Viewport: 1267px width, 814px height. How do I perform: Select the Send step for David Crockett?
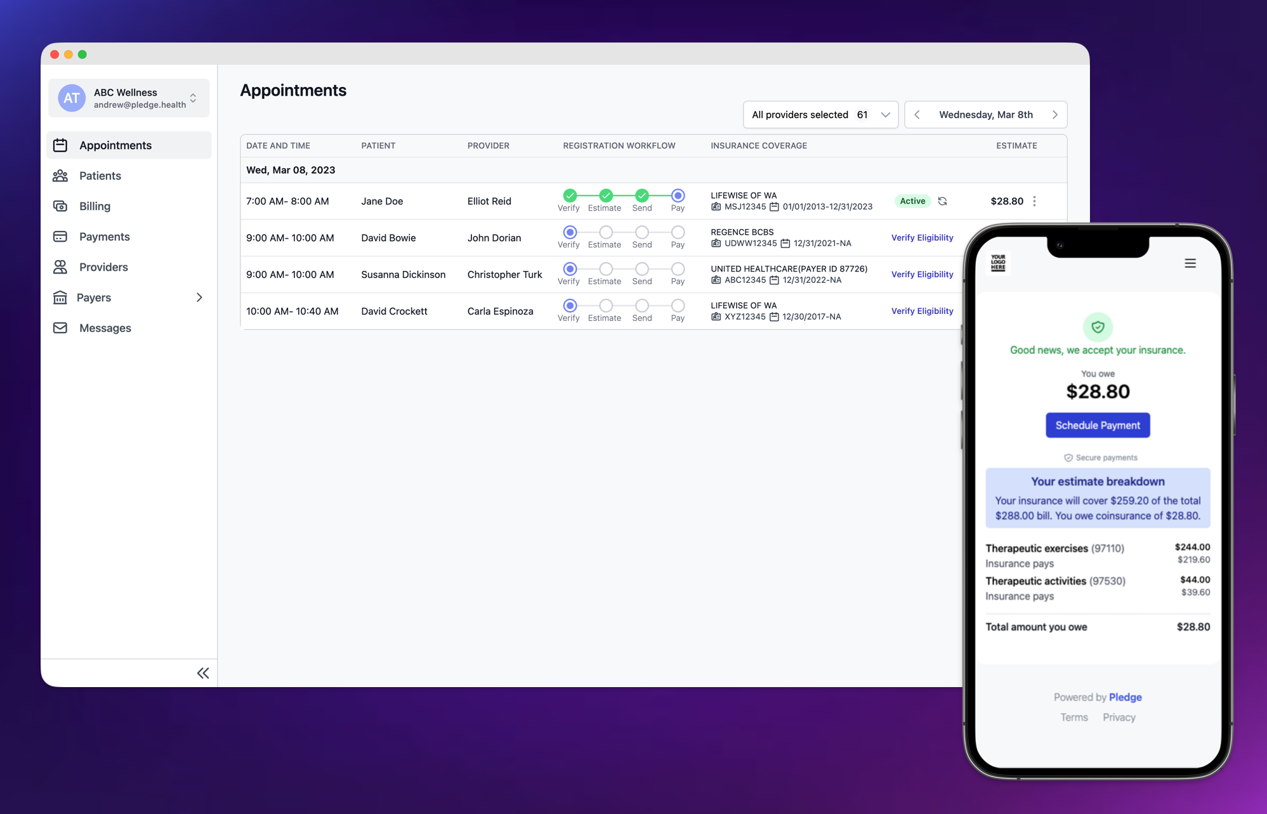point(641,306)
